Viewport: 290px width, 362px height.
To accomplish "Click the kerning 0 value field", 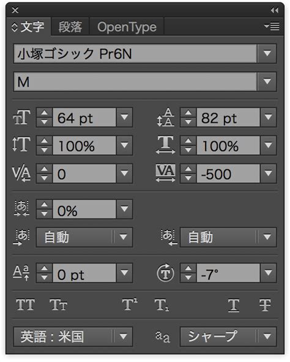I will point(84,174).
